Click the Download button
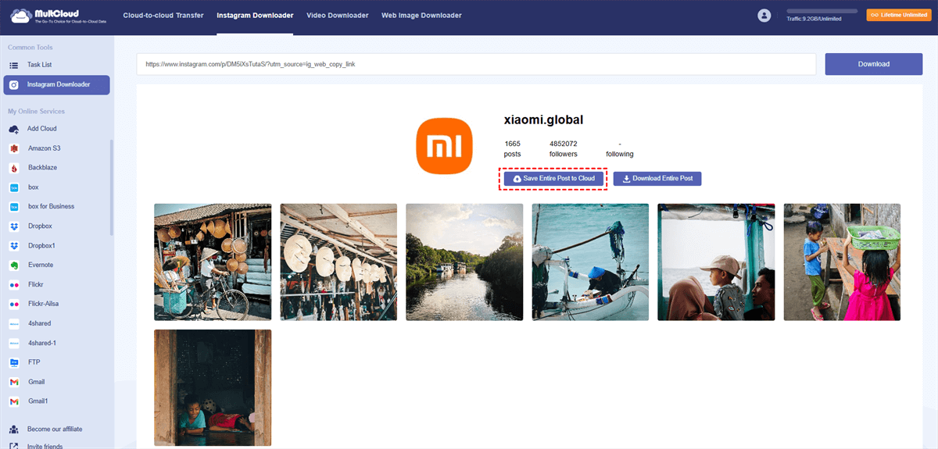Screen dimensions: 938x449 [x=873, y=64]
